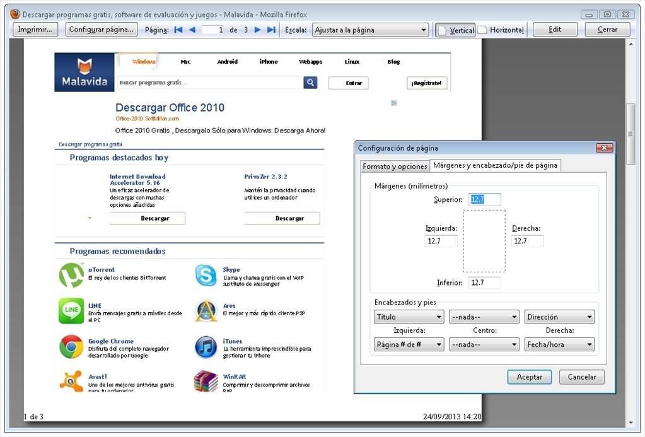
Task: Open Configurar página... button
Action: tap(101, 30)
